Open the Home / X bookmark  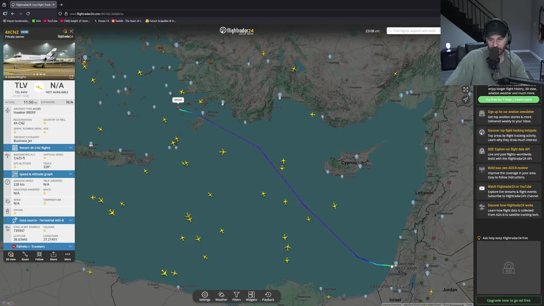coord(102,21)
